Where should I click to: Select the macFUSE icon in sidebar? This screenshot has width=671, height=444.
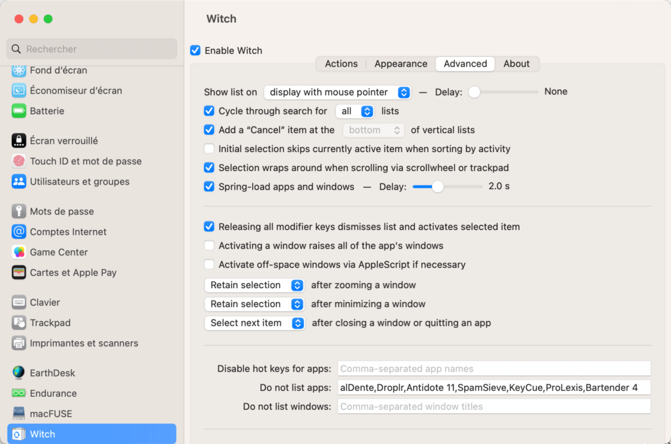(x=19, y=414)
